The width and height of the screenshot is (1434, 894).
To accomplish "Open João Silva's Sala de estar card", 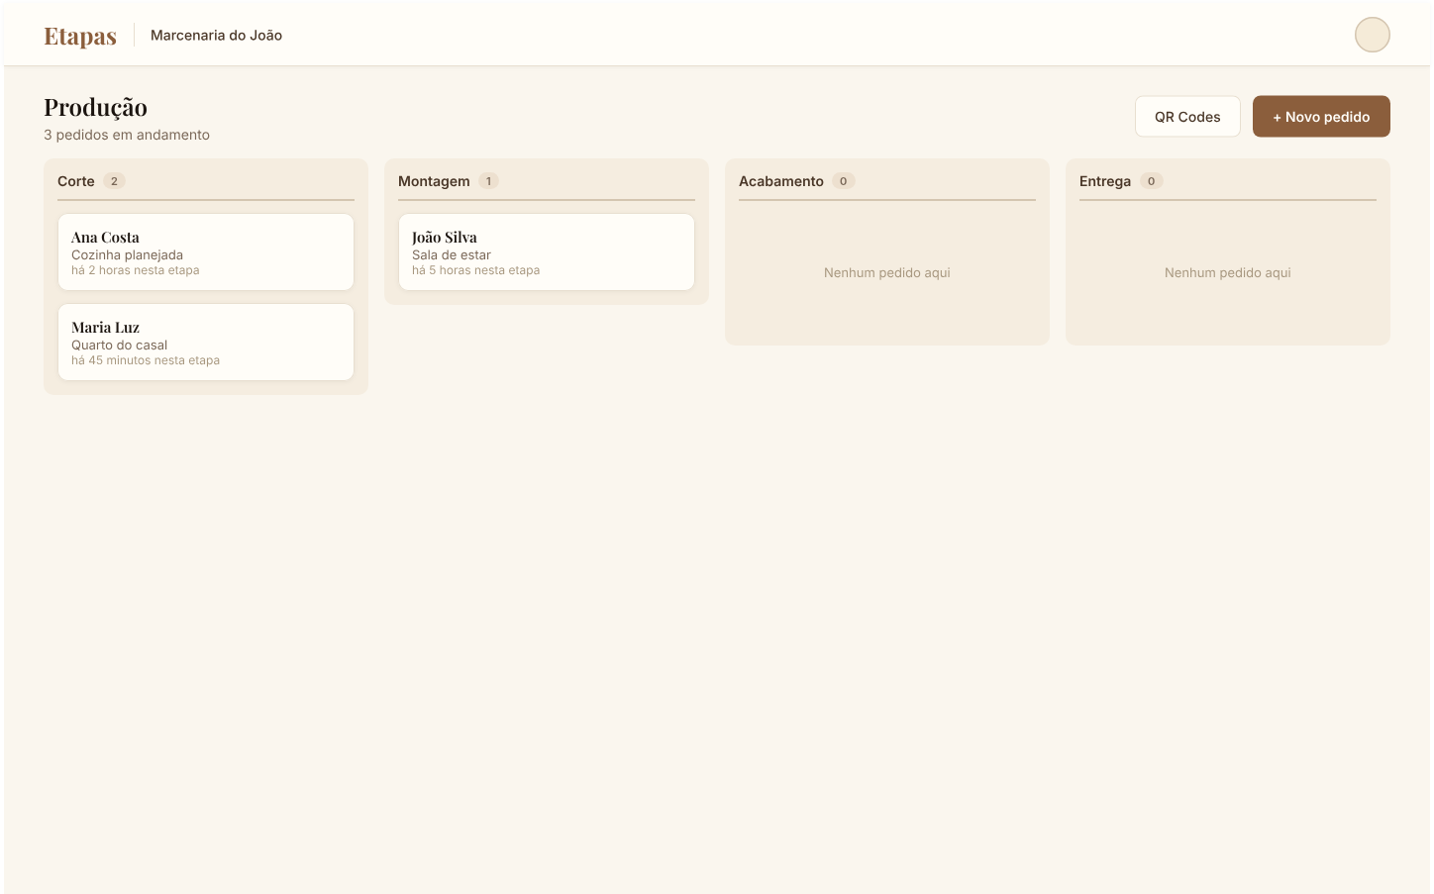I will [x=546, y=251].
